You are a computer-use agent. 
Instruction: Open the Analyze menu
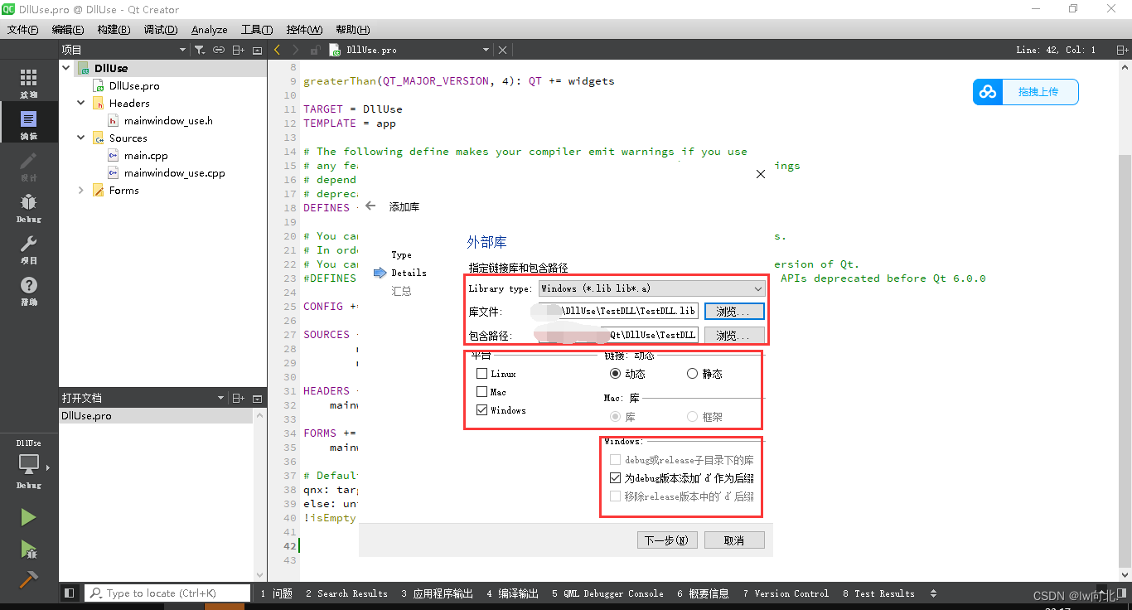[x=209, y=29]
